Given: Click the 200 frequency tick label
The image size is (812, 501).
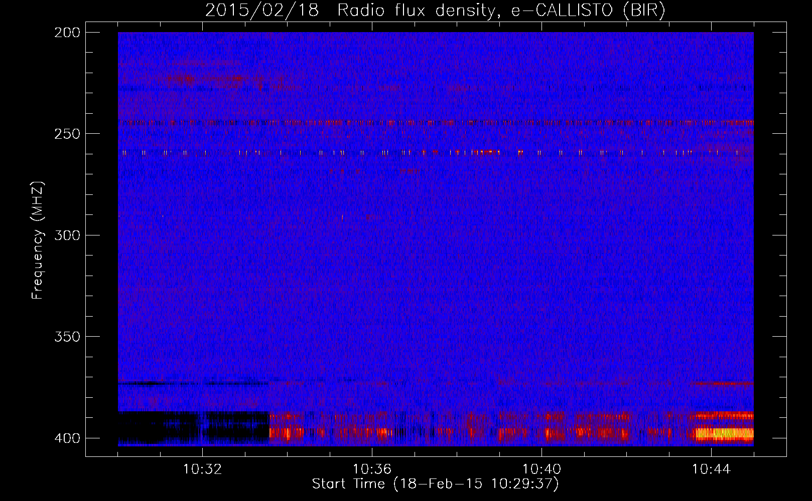Looking at the screenshot, I should [x=67, y=33].
